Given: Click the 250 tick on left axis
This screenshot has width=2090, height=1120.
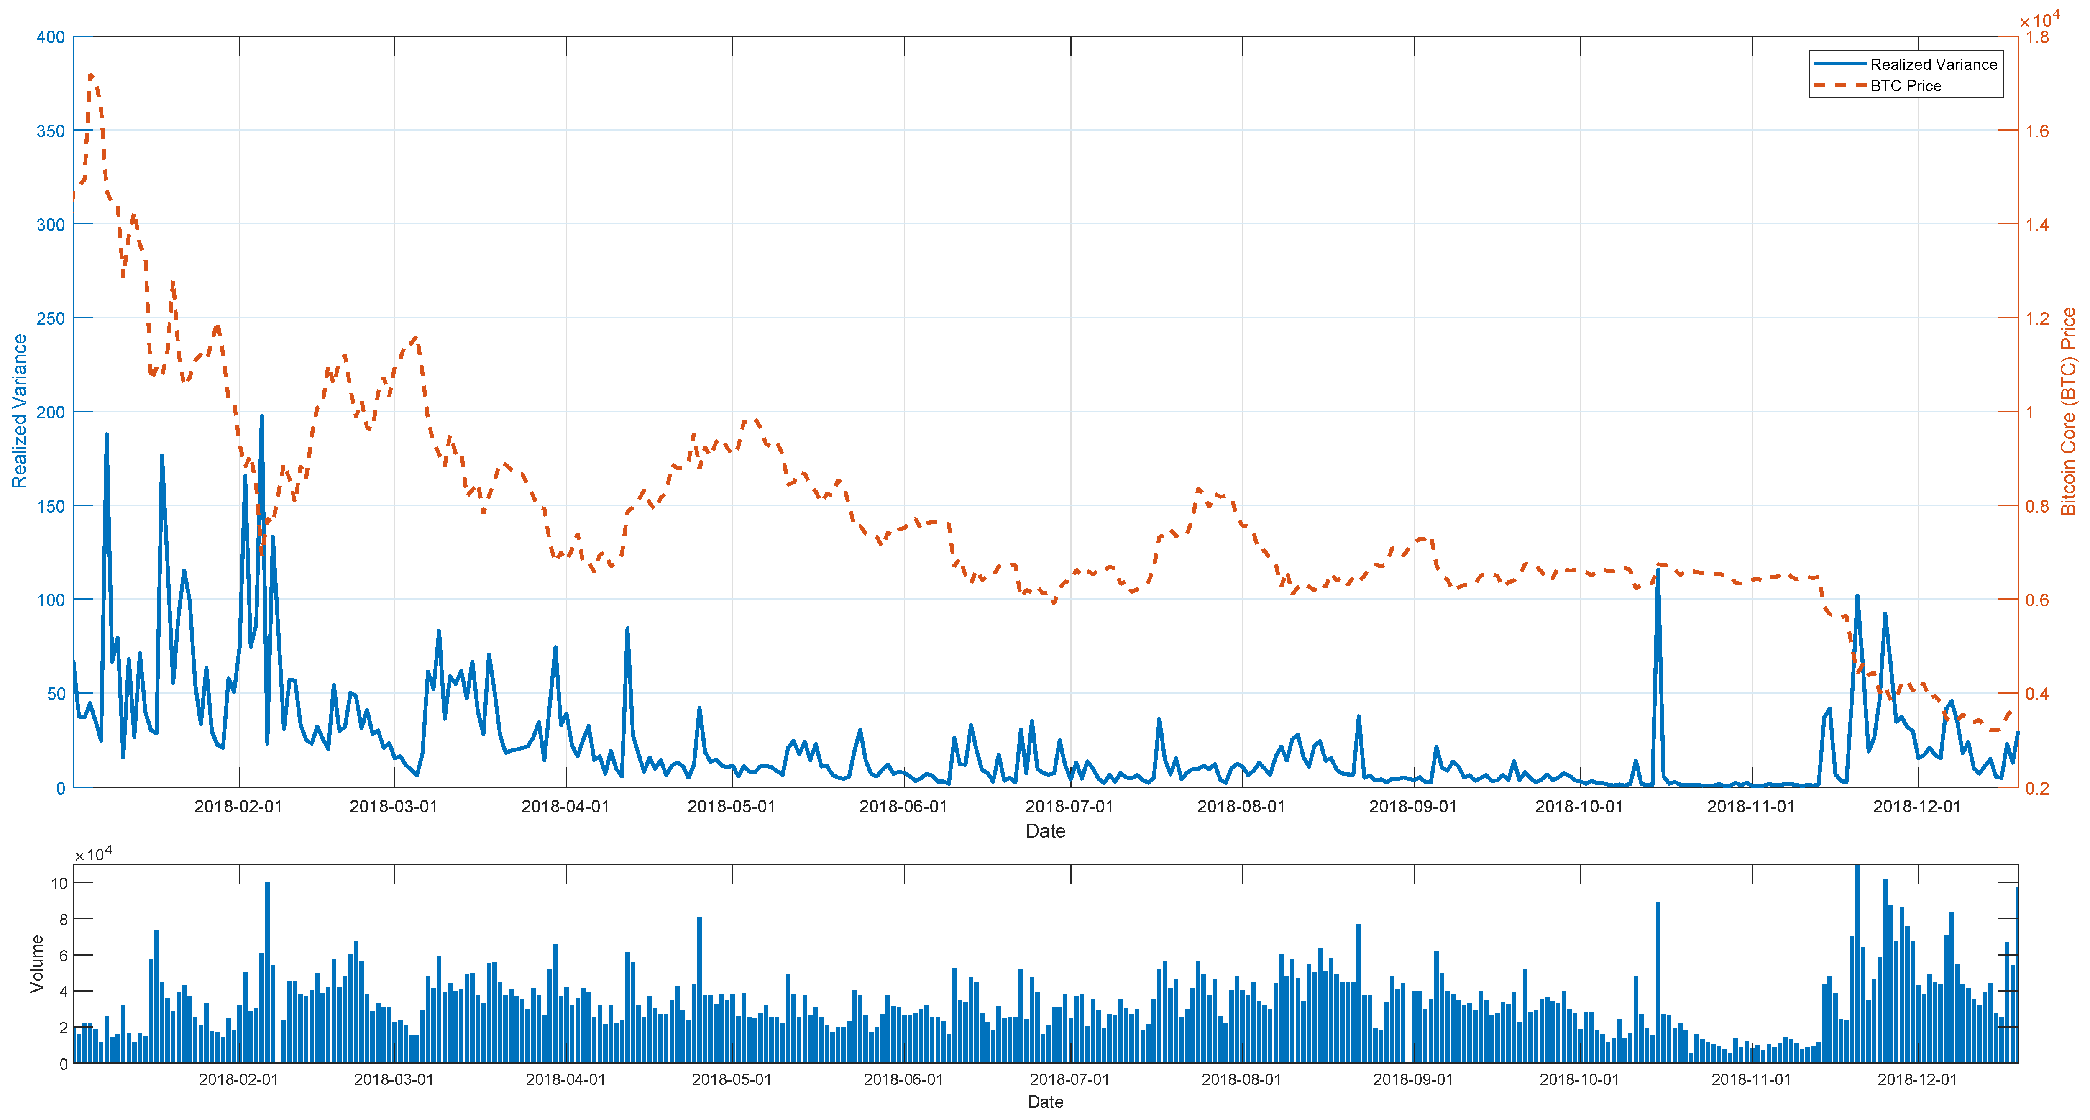Looking at the screenshot, I should (x=50, y=318).
